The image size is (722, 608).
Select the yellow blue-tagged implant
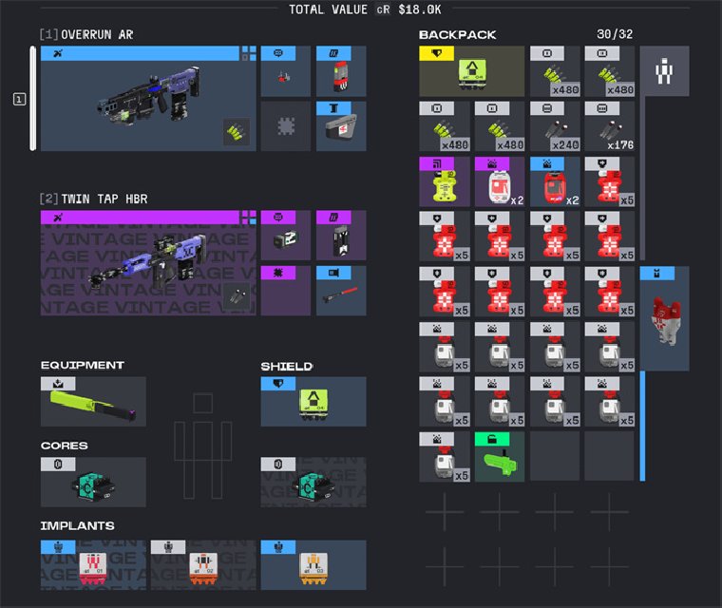click(x=313, y=564)
